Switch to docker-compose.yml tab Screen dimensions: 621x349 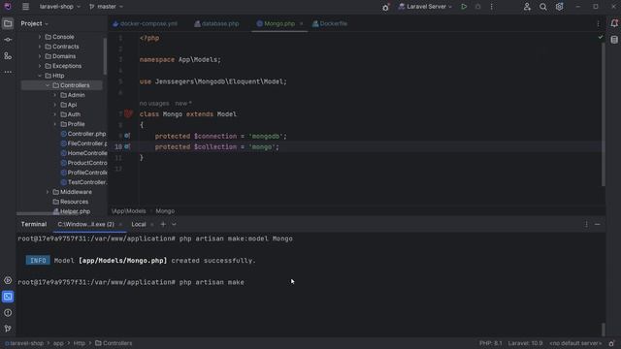coord(145,23)
